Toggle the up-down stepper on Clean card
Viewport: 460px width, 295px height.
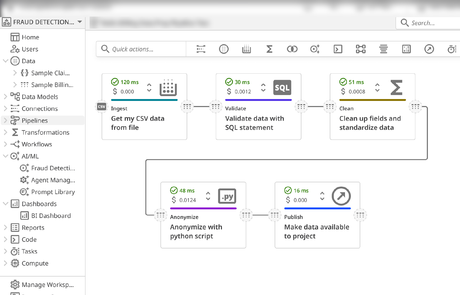[377, 87]
